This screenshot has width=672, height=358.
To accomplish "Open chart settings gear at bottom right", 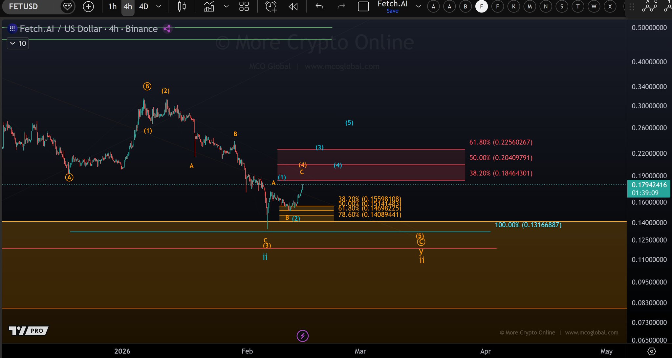I will point(651,351).
